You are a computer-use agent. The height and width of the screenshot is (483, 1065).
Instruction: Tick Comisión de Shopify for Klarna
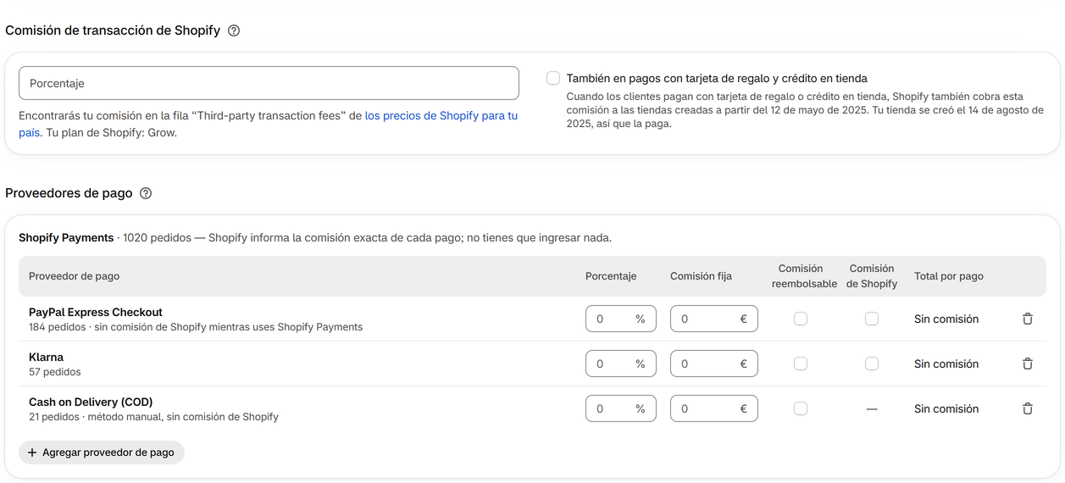[x=872, y=364]
